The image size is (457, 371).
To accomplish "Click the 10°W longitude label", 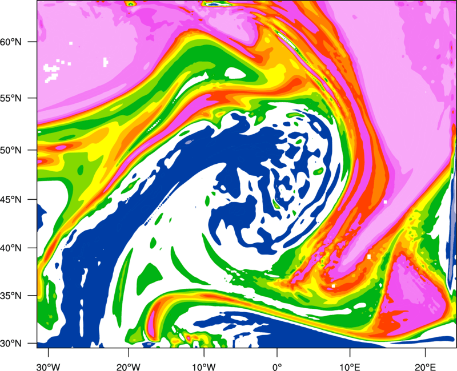I will [x=203, y=367].
